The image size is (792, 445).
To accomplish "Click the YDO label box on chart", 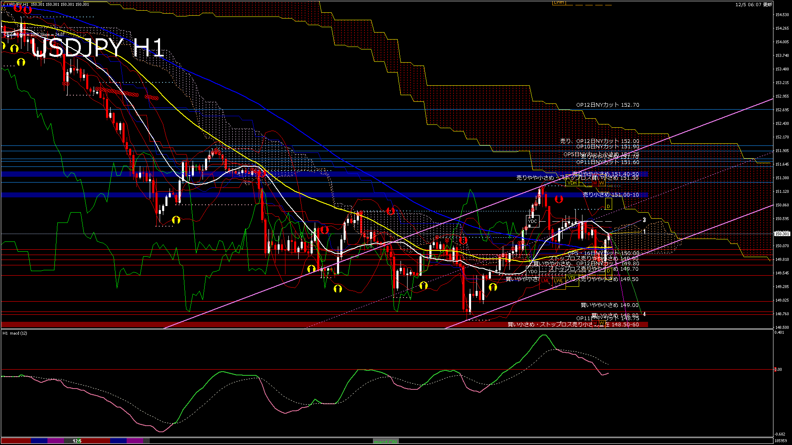I will [533, 271].
